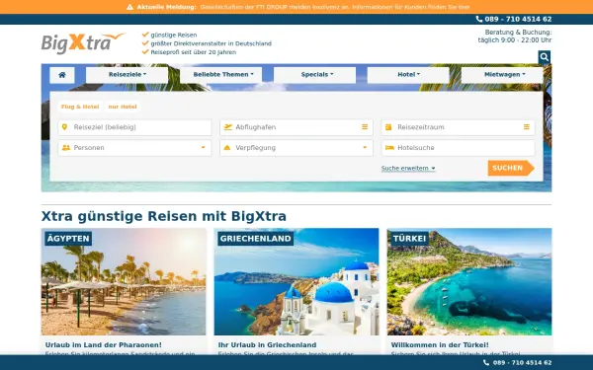Open the FTI GROUP insolvency notice link
The image size is (593, 370).
click(x=335, y=7)
